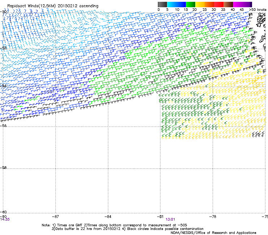Image resolution: width=268 pixels, height=235 pixels.
Task: Click the latitude label '-58'
Action: (3, 168)
